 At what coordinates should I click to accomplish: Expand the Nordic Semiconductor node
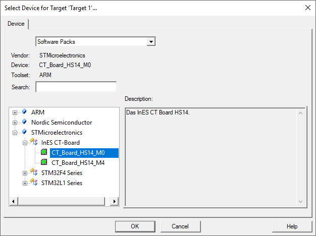(15, 123)
